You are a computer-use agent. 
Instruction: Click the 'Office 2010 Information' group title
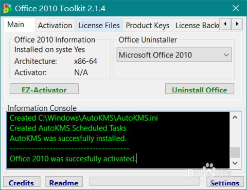55,40
